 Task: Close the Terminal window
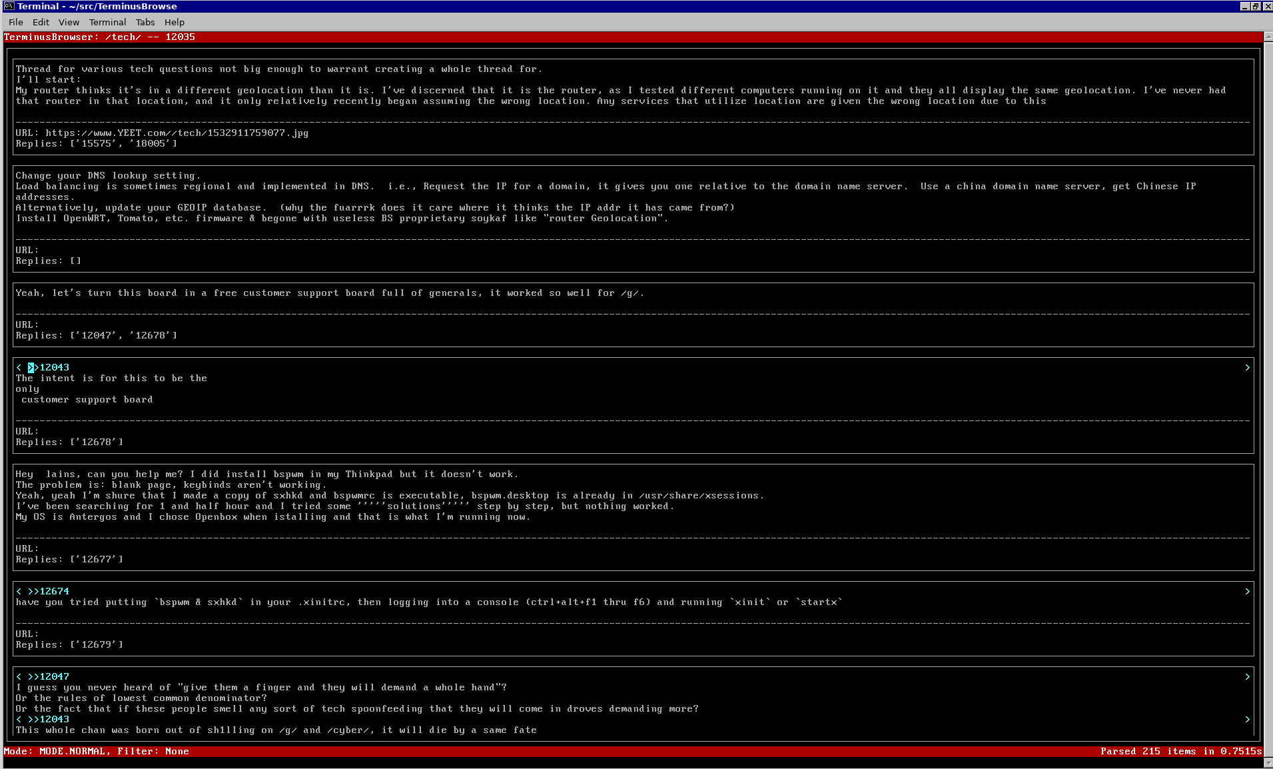point(1267,6)
